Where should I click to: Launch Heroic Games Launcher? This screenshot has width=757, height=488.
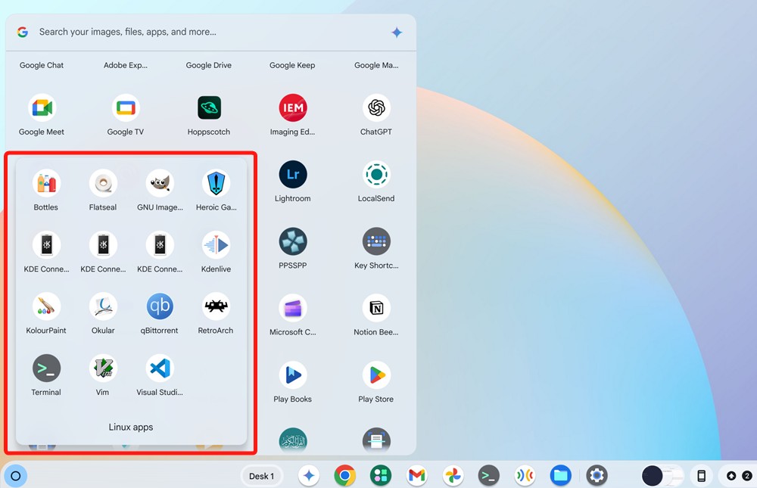click(x=216, y=183)
